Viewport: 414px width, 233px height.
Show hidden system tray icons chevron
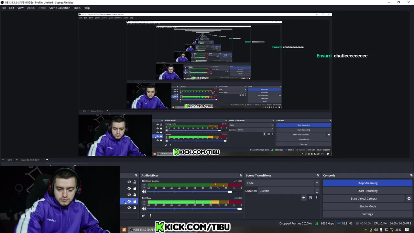point(366,230)
